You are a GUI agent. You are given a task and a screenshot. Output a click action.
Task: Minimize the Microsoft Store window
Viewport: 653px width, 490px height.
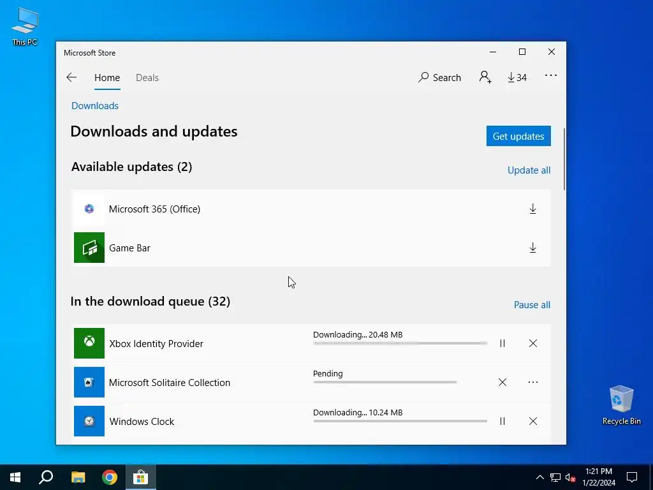coord(493,52)
